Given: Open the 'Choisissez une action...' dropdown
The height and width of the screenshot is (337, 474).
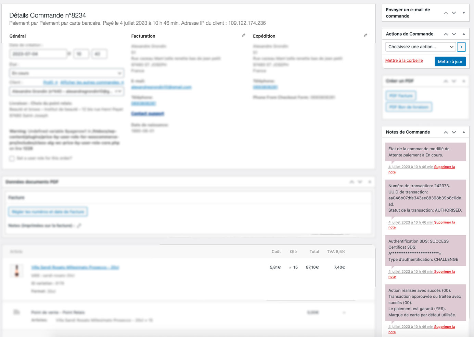Looking at the screenshot, I should tap(421, 47).
